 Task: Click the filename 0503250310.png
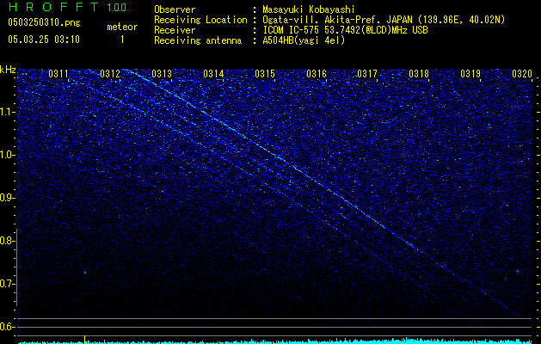click(44, 23)
